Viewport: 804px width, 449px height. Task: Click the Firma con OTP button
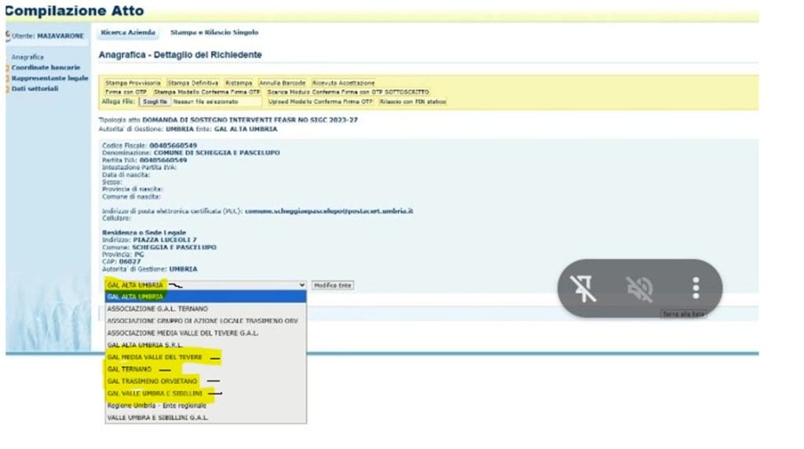(x=126, y=92)
